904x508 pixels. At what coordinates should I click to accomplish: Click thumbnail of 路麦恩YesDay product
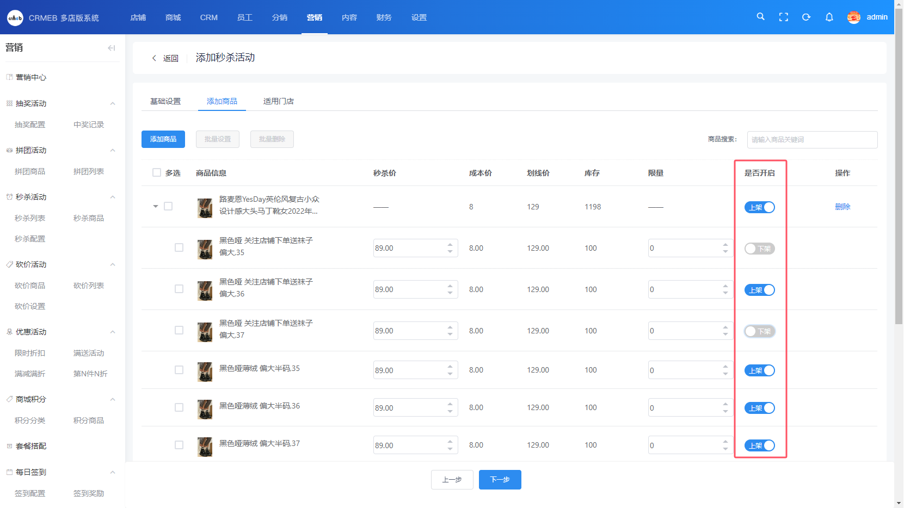tap(205, 208)
